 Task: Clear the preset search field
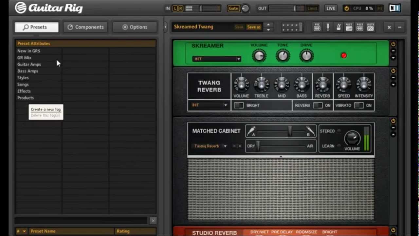pos(153,221)
